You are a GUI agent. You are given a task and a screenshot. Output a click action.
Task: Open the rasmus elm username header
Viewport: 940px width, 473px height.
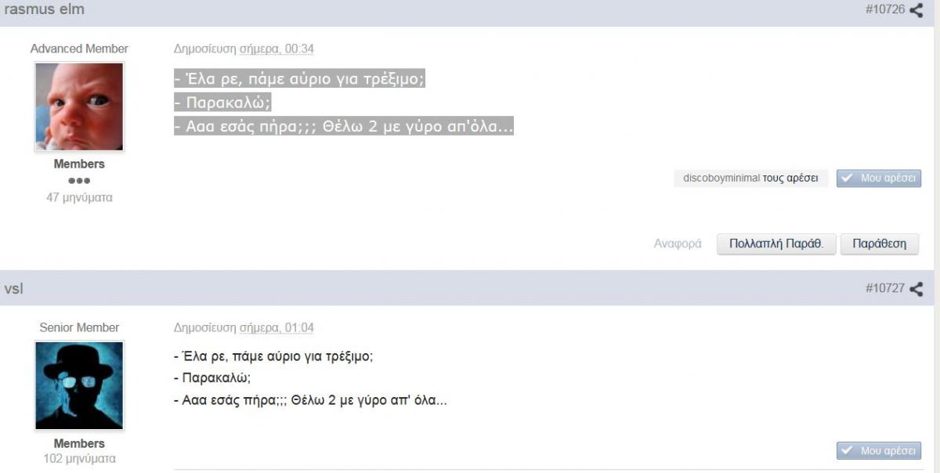(x=45, y=10)
